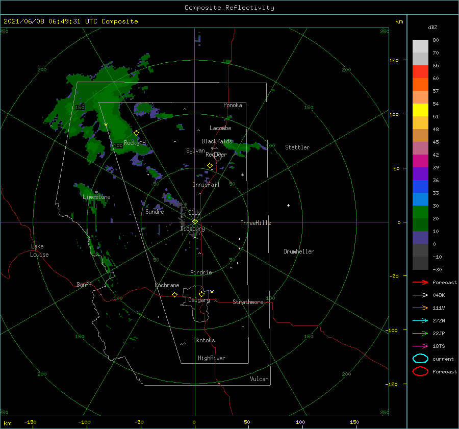Select the HighRiver label
459x429 pixels.
pos(212,358)
